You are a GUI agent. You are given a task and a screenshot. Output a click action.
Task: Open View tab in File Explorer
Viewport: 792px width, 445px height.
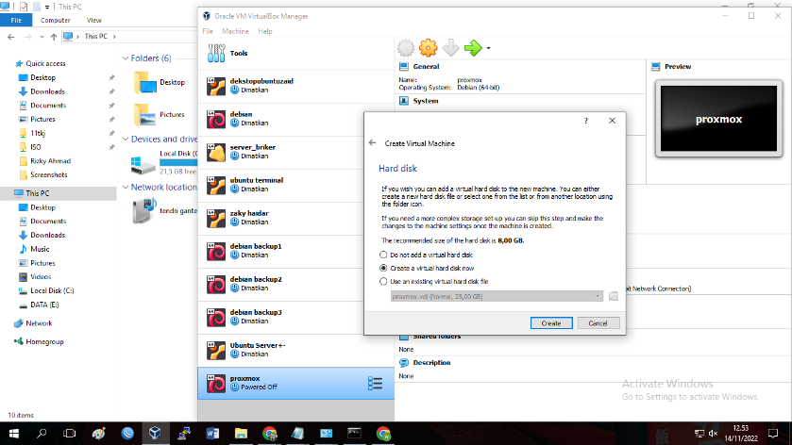coord(94,20)
